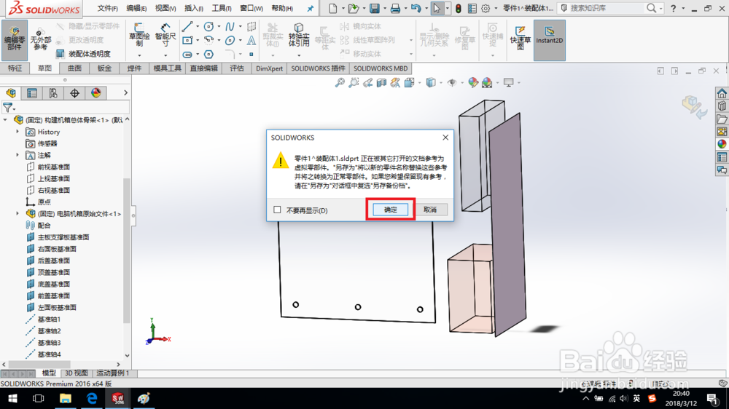Image resolution: width=729 pixels, height=409 pixels.
Task: Open the new document dropdown arrow
Action: tap(343, 8)
